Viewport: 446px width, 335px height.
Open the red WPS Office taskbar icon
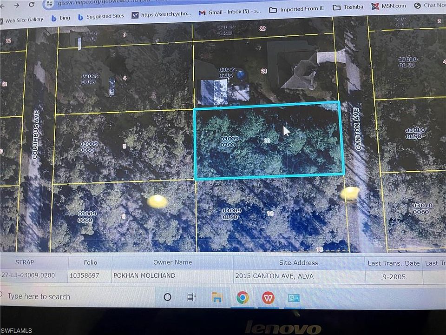click(268, 297)
